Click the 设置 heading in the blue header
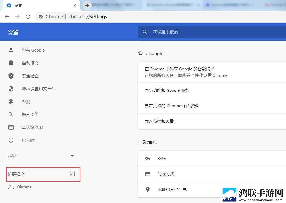The width and height of the screenshot is (286, 203). [13, 32]
